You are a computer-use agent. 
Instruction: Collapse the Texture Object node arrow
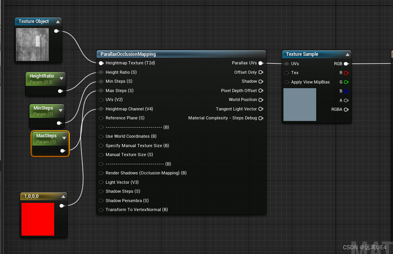pyautogui.click(x=58, y=22)
